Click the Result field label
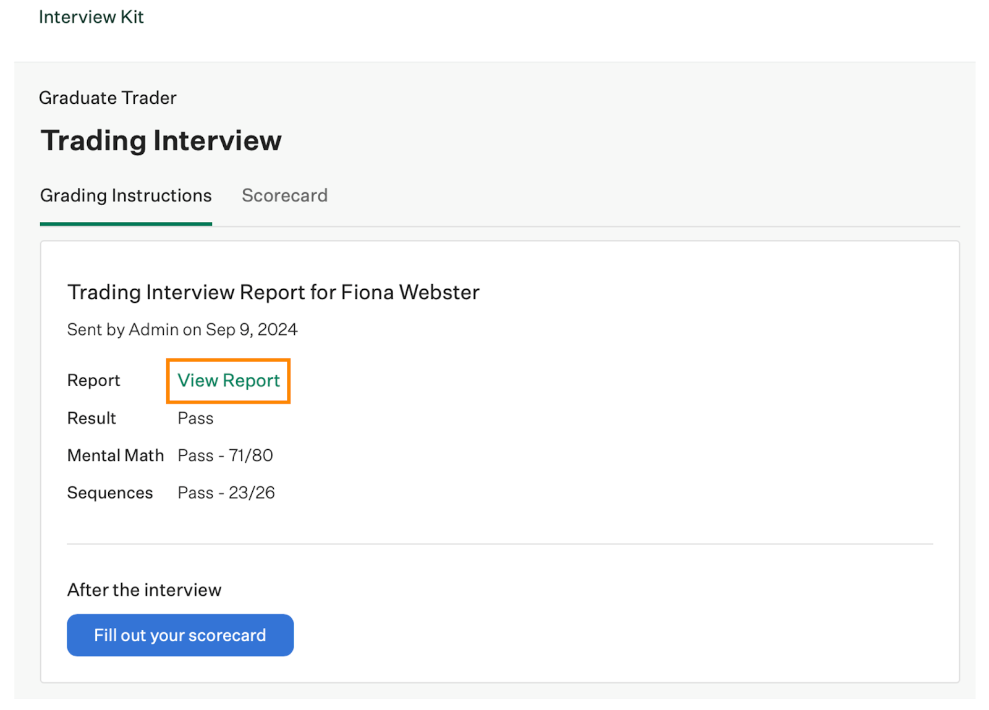 [x=91, y=418]
